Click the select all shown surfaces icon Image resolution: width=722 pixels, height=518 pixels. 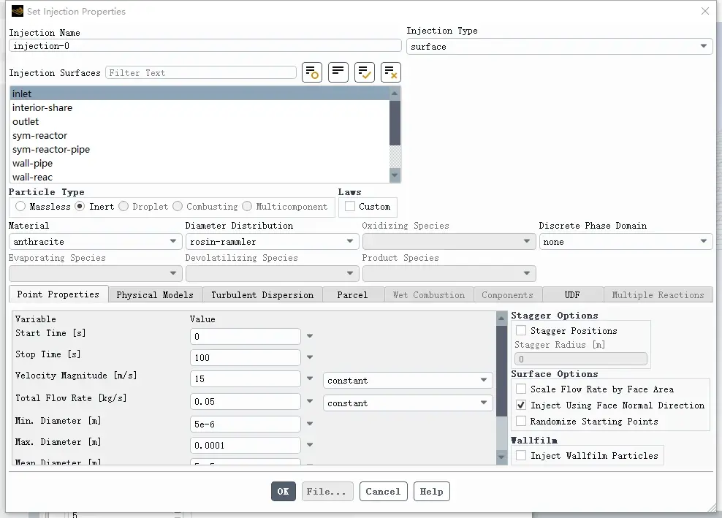(364, 72)
